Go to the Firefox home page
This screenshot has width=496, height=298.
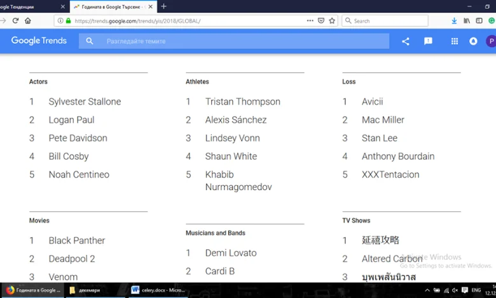pyautogui.click(x=28, y=21)
